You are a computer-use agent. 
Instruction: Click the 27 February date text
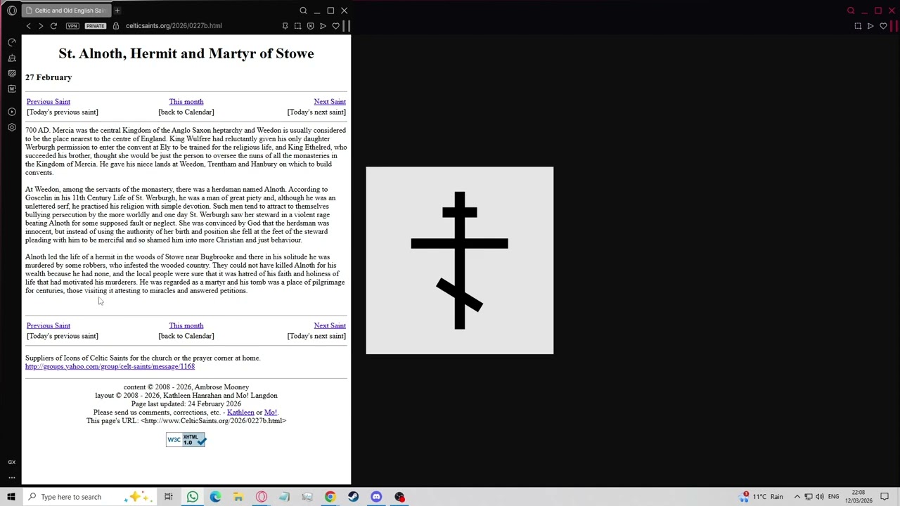coord(49,77)
